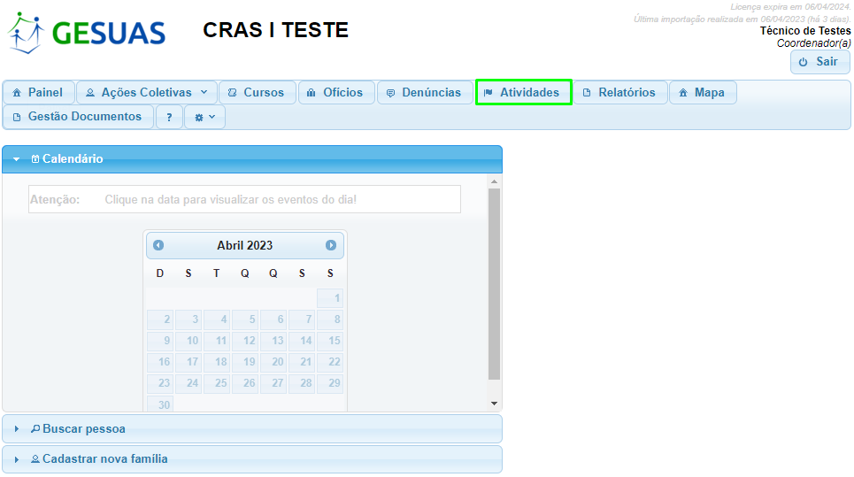Viewport: 854px width, 477px height.
Task: Open the Atividades tab
Action: 523,93
